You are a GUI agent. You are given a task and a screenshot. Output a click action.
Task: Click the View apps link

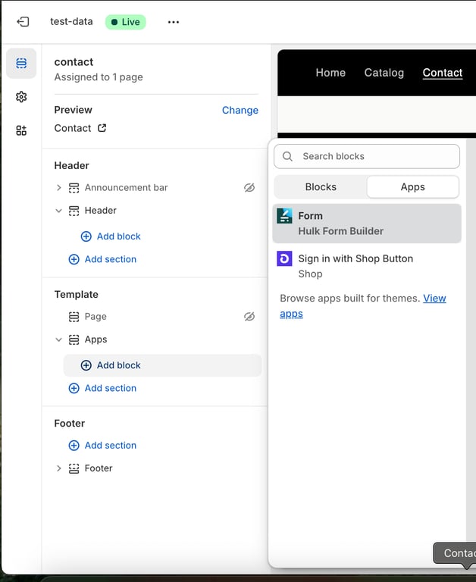[363, 306]
